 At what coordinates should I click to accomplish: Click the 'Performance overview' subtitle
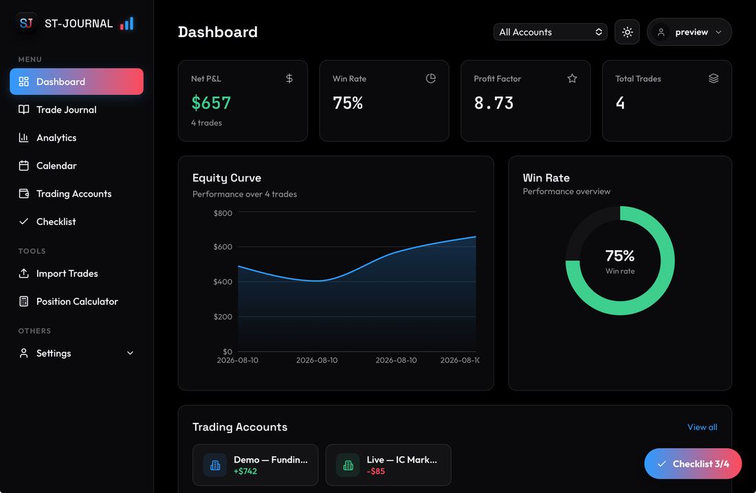point(566,191)
